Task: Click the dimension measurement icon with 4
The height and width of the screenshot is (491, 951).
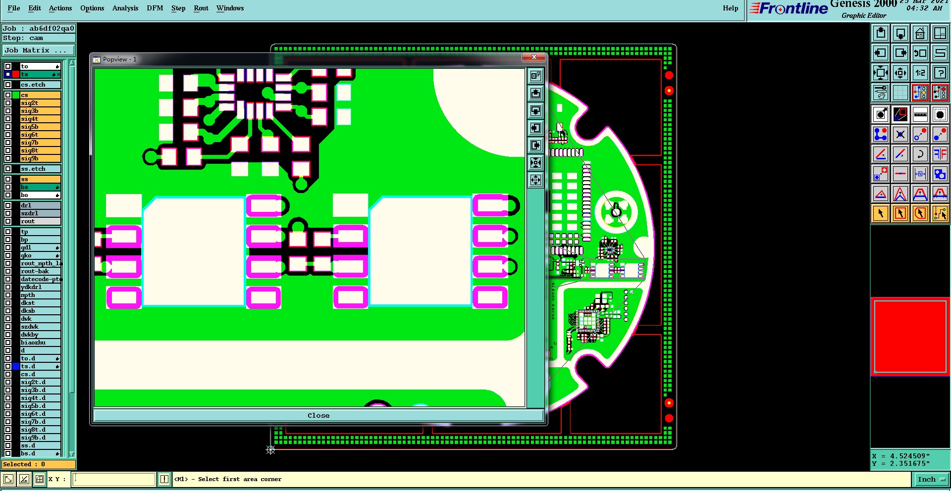Action: pos(920,174)
